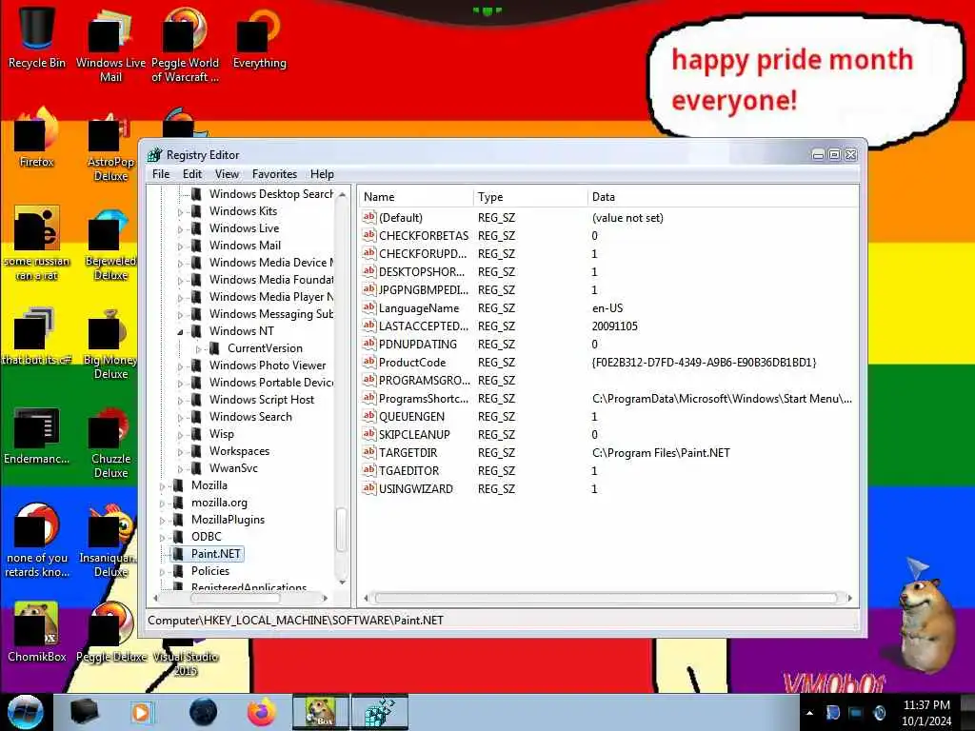975x731 pixels.
Task: Select the Wisp key
Action: click(x=221, y=434)
